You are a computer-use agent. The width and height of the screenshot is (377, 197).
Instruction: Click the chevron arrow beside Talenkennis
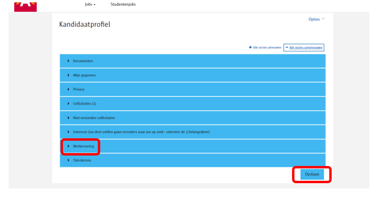tap(68, 160)
